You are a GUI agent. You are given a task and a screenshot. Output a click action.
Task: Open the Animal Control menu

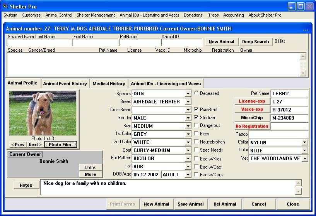click(59, 15)
